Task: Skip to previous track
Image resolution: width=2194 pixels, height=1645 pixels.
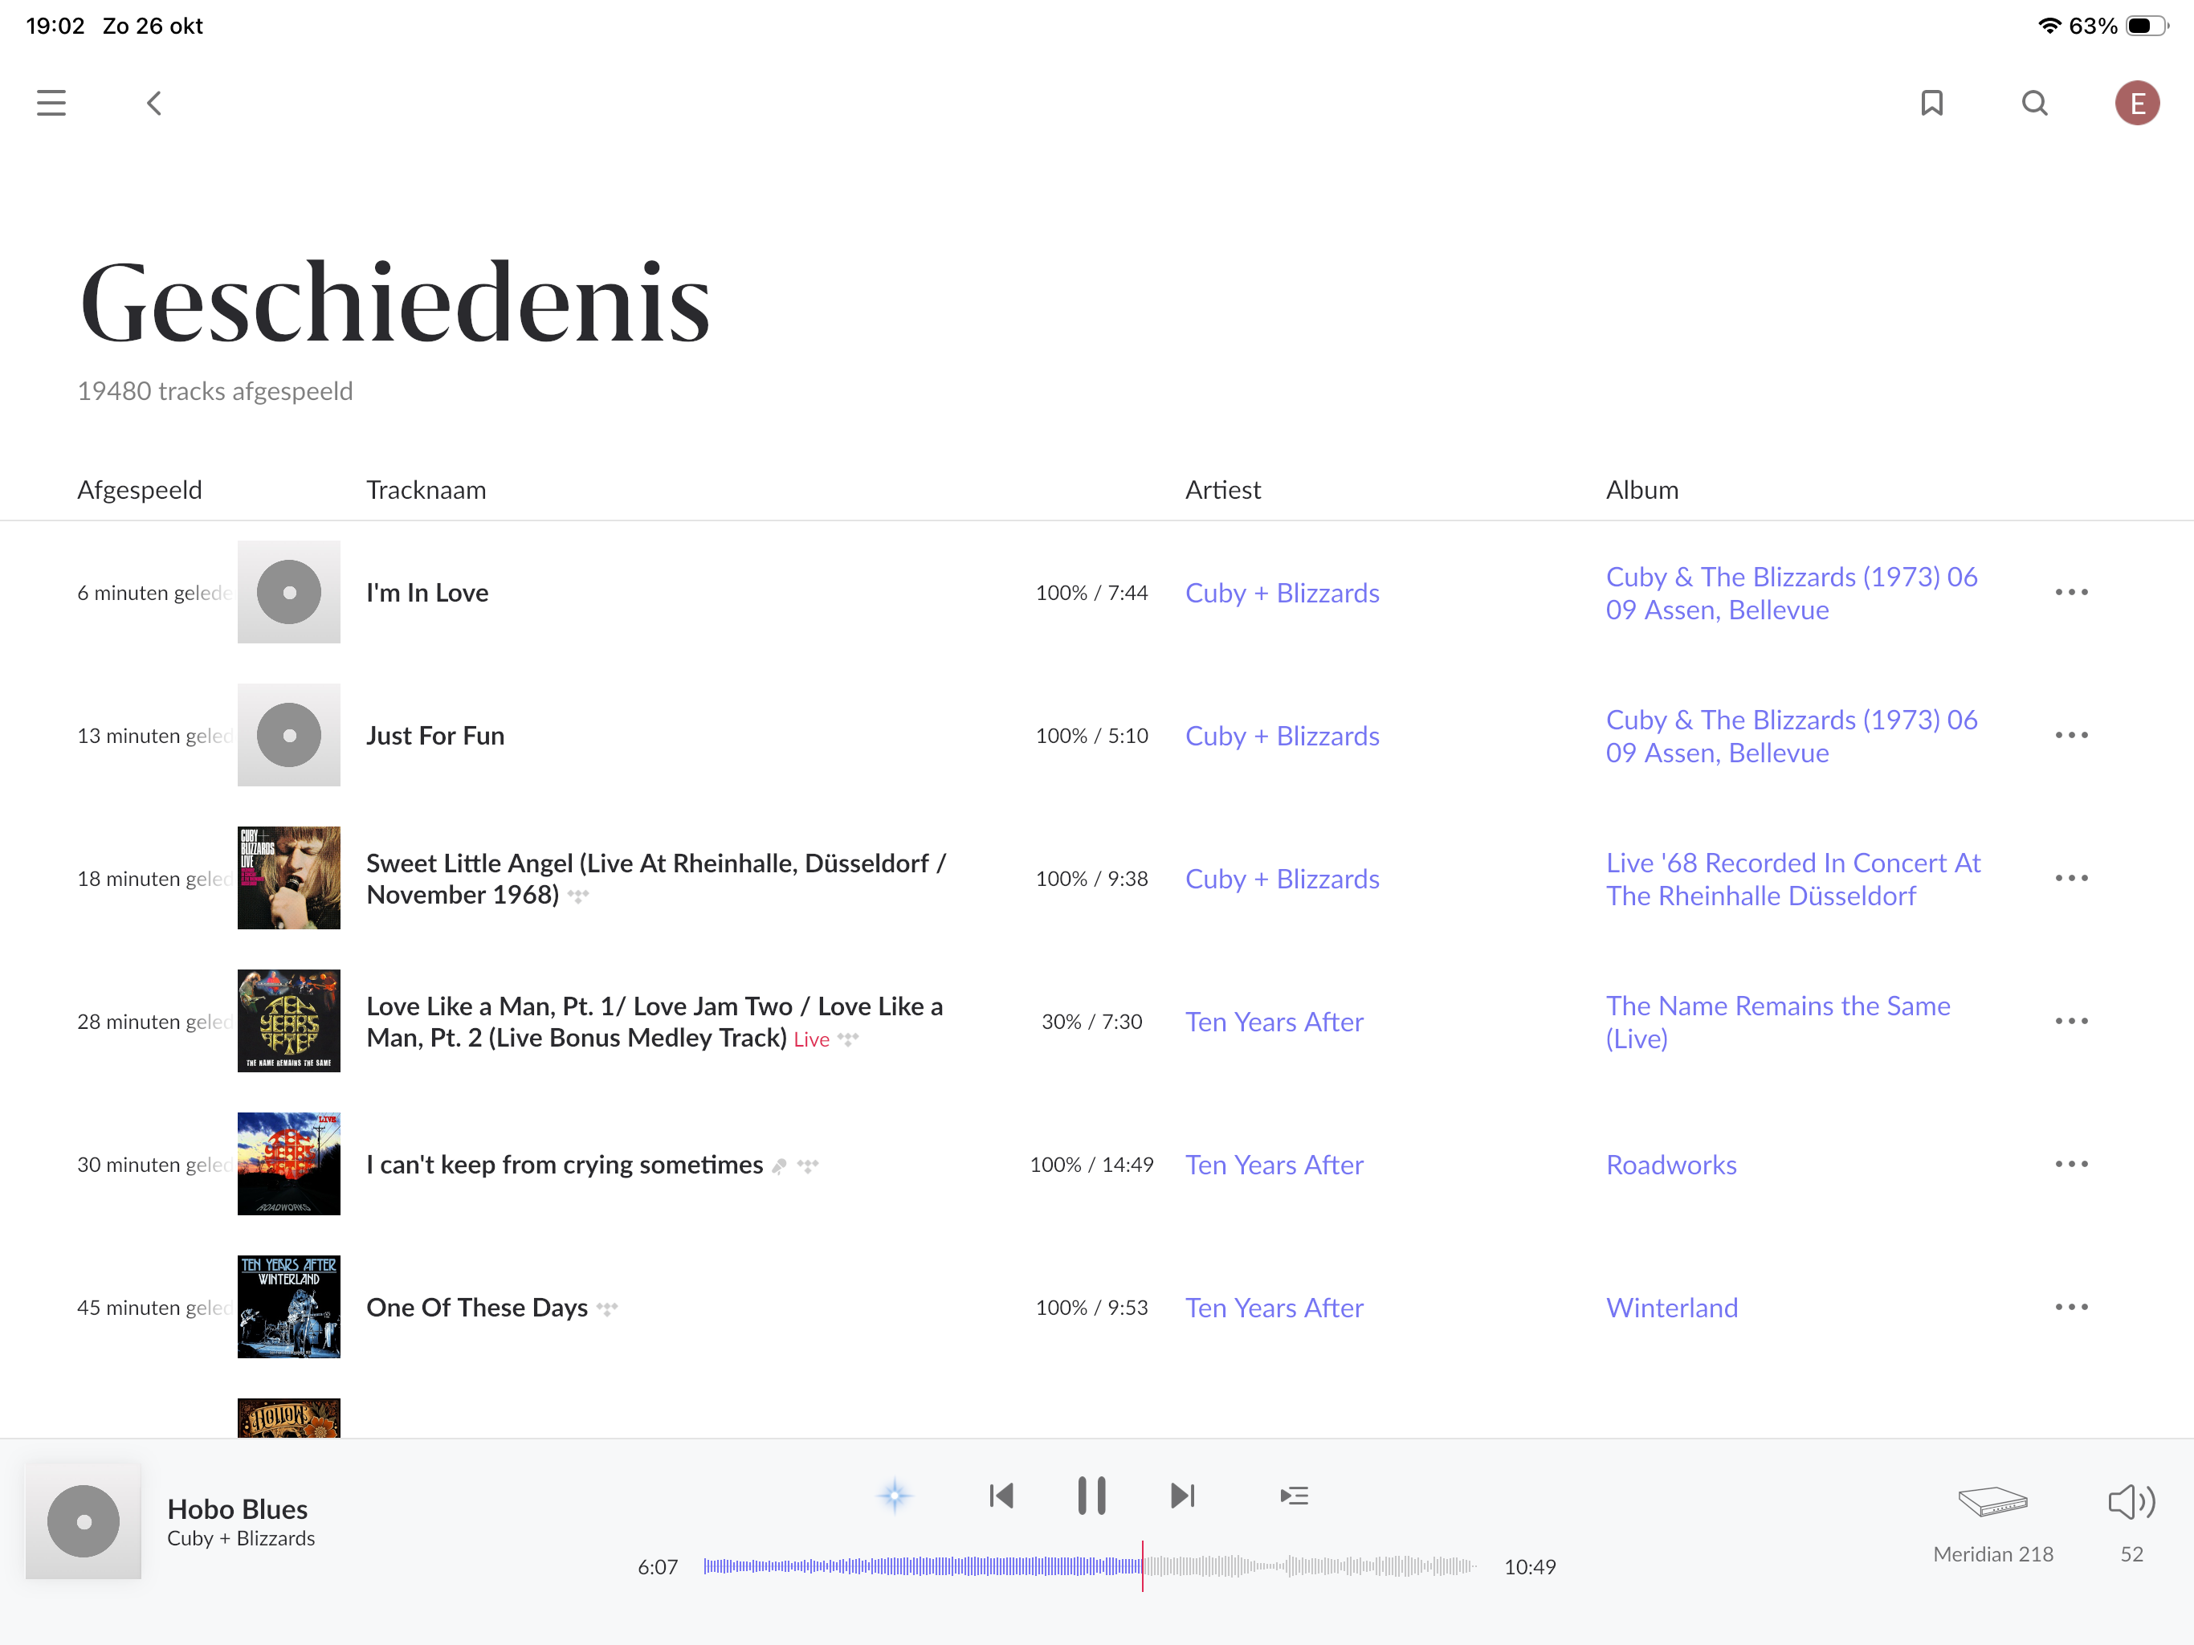Action: pos(1001,1495)
